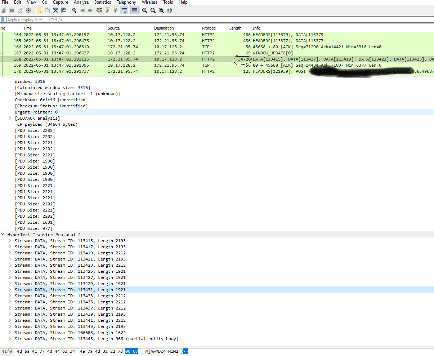Image resolution: width=434 pixels, height=356 pixels.
Task: Sort by Length column header
Action: 240,28
